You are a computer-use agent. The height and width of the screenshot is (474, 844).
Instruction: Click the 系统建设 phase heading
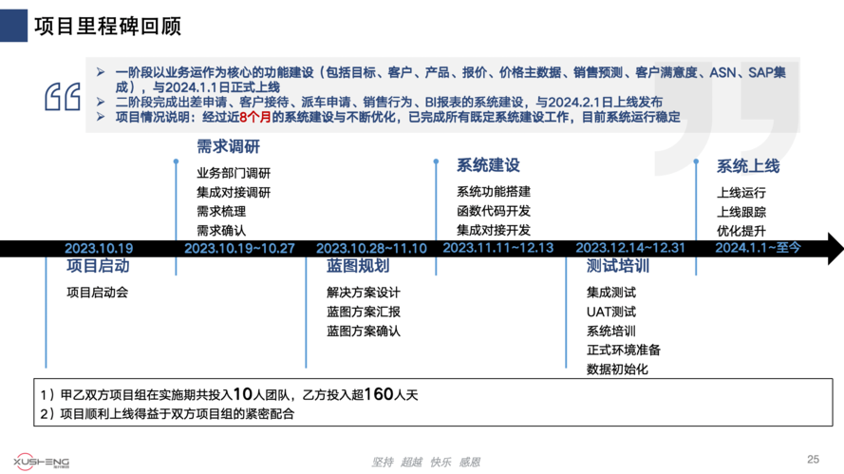(488, 165)
